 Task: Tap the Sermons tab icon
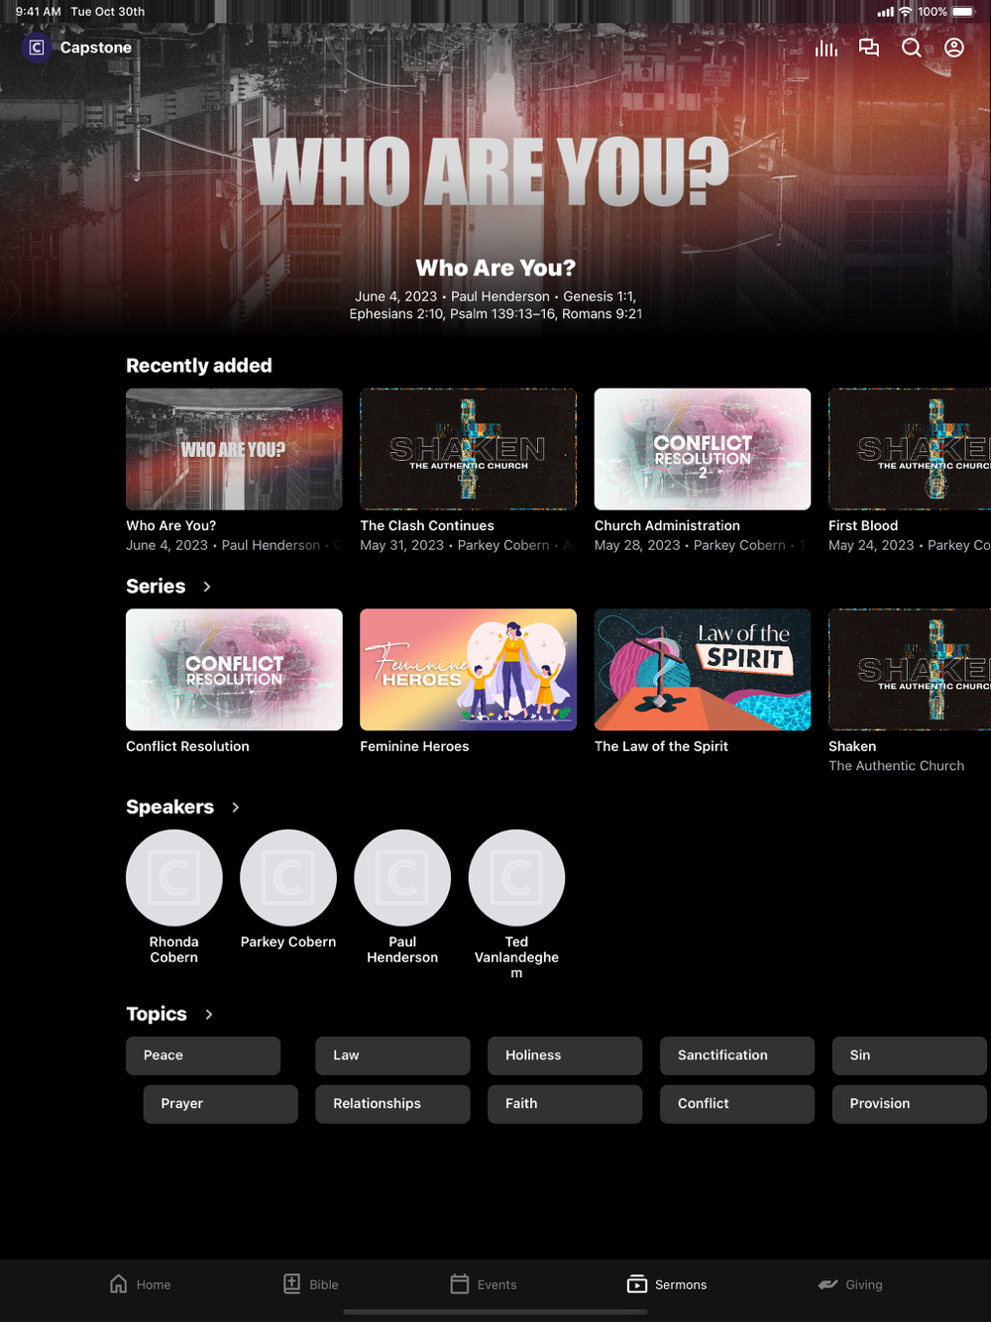click(637, 1284)
